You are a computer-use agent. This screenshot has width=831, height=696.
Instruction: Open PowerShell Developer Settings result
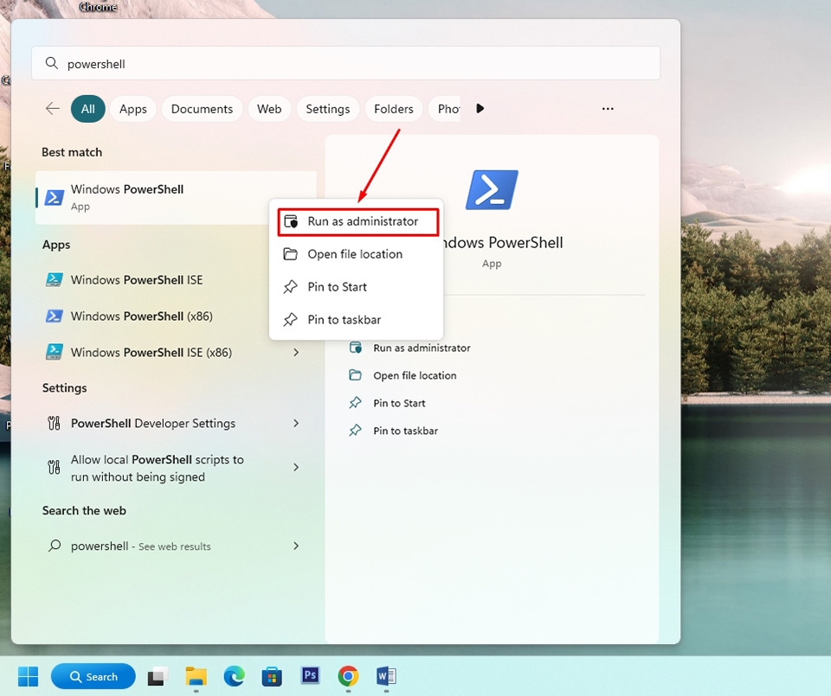click(176, 424)
